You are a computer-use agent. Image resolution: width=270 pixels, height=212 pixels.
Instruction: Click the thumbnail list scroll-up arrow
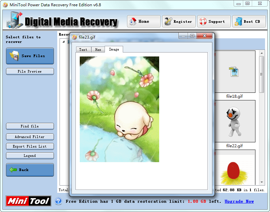pyautogui.click(x=262, y=53)
